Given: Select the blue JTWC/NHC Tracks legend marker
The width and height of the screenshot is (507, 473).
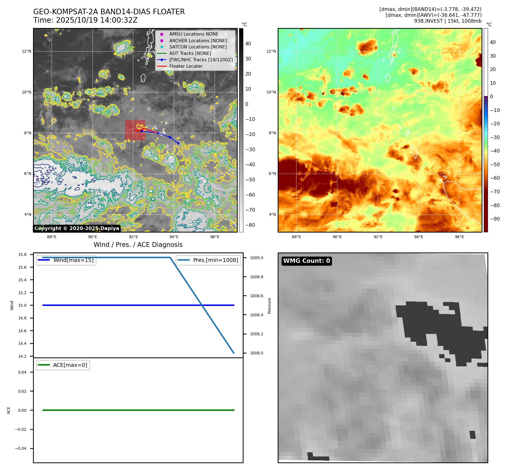Looking at the screenshot, I should (162, 60).
